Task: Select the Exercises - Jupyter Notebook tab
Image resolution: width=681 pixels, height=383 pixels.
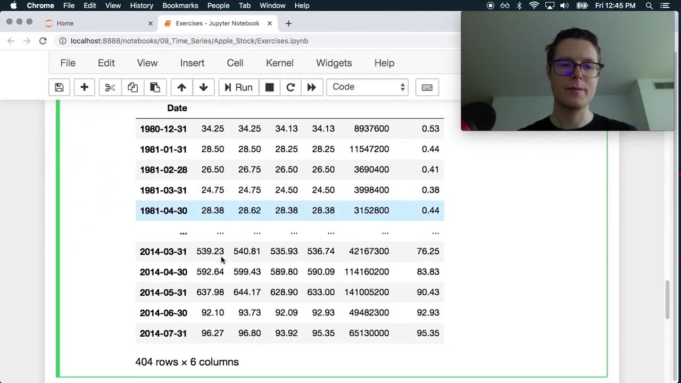Action: click(x=217, y=23)
